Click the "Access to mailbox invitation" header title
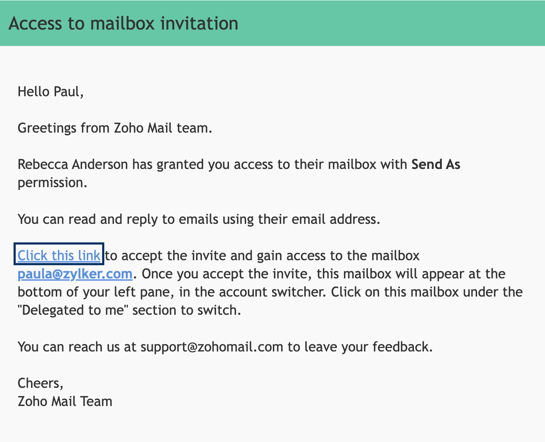 [123, 24]
